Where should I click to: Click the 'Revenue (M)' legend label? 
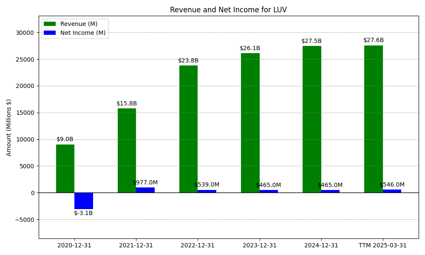click(79, 24)
